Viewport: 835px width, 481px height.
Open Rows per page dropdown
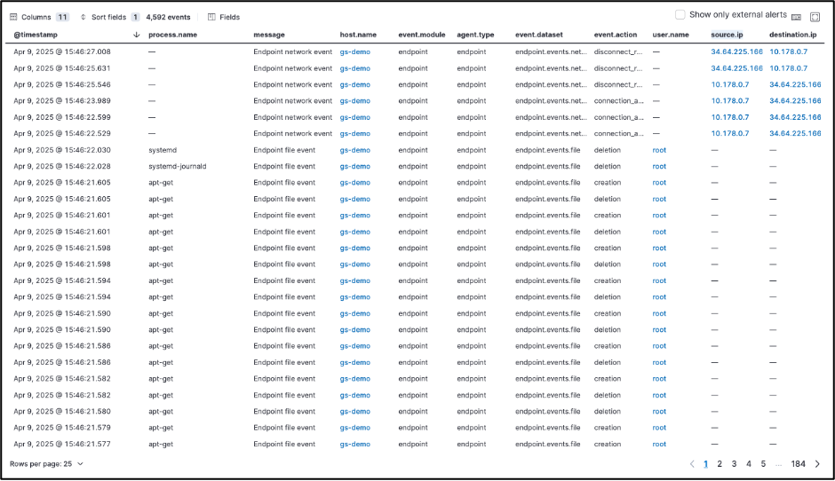tap(46, 464)
